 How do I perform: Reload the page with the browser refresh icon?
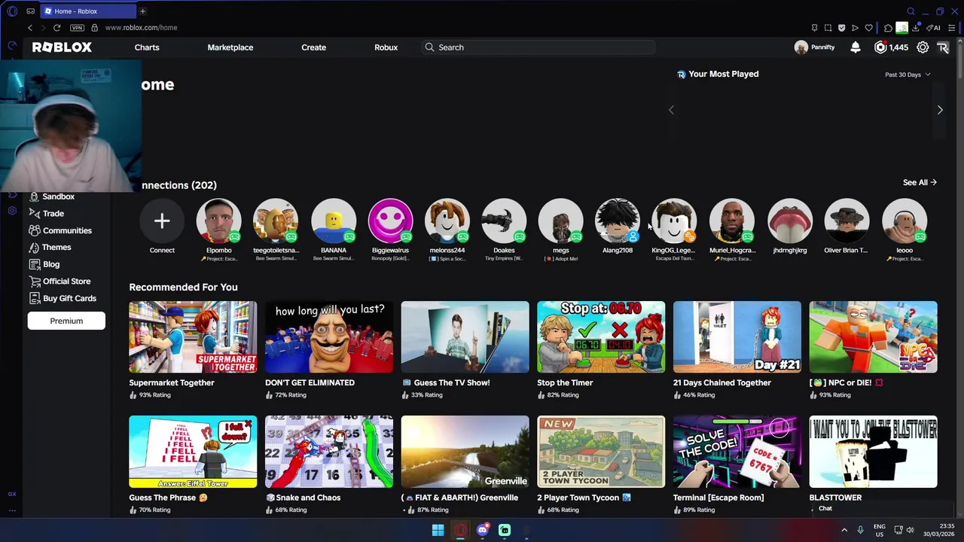click(x=56, y=28)
